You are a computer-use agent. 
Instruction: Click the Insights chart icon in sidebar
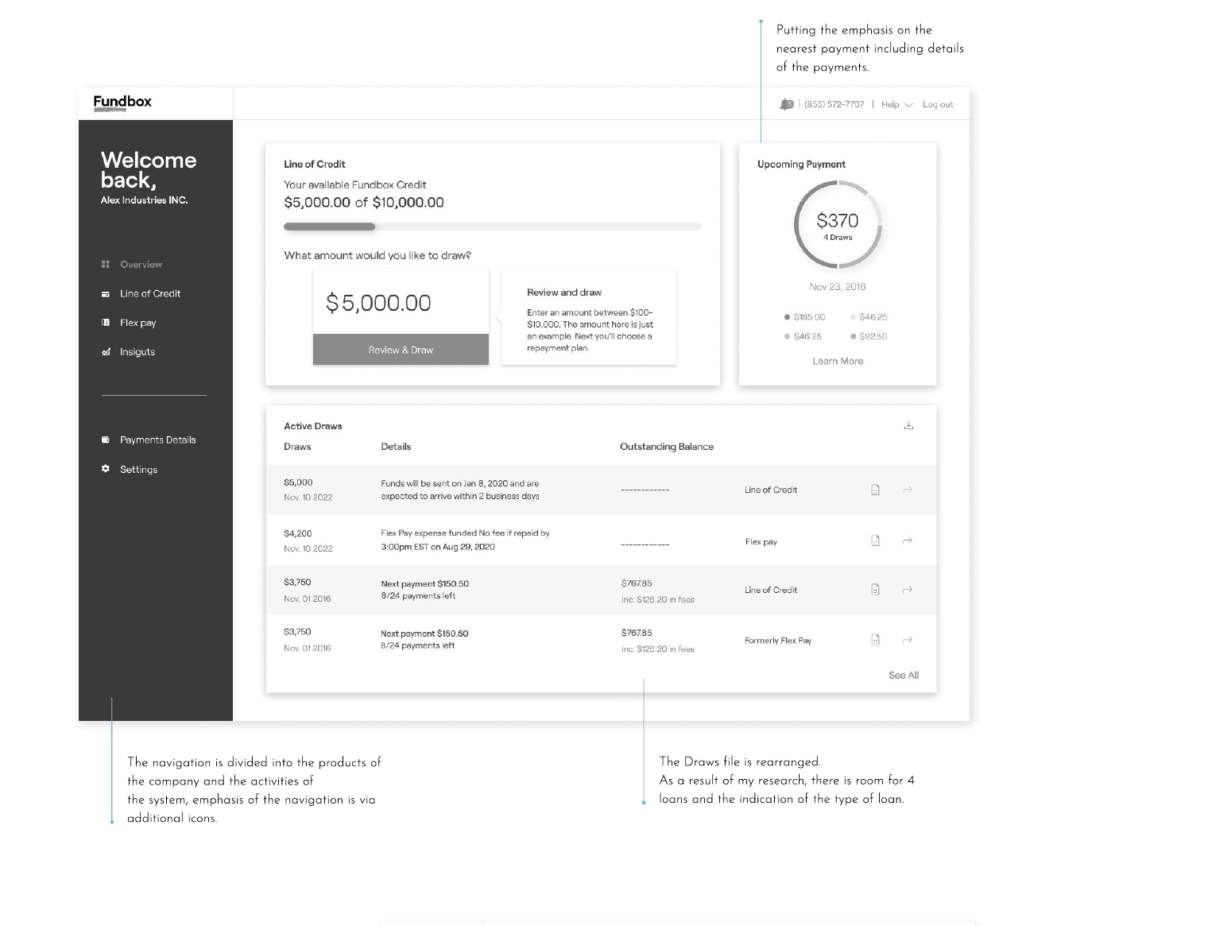(x=106, y=352)
